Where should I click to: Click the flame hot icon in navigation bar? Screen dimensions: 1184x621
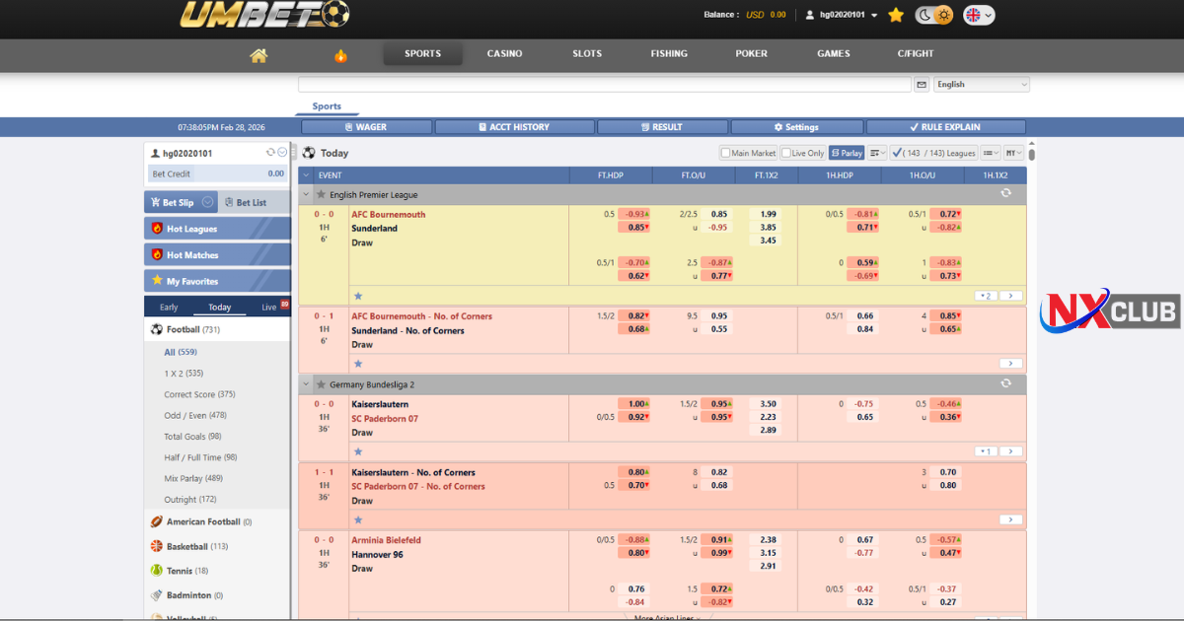pos(340,55)
